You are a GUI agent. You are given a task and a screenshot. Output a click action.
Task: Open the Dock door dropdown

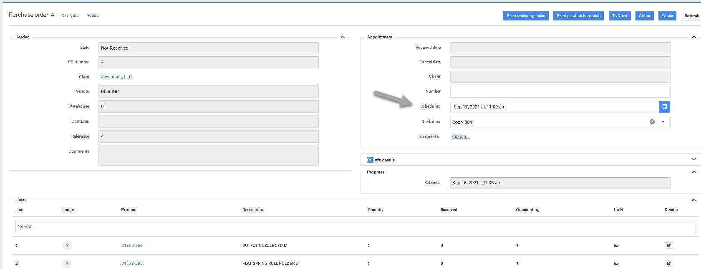[x=663, y=122]
